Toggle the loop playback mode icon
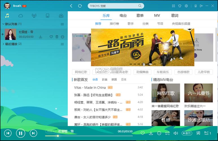Screen dimensions: 218x141 pos(167,133)
